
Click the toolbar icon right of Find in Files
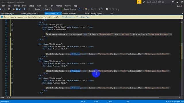(x=92, y=9)
